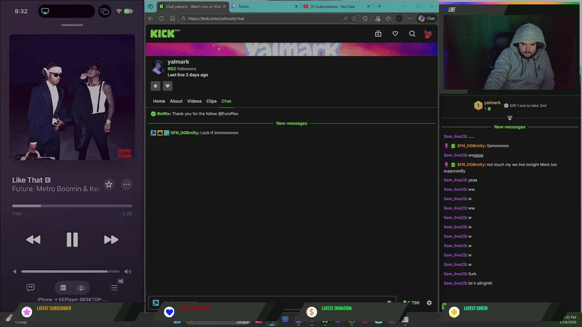Open the Apple TV remote icon

point(63,287)
